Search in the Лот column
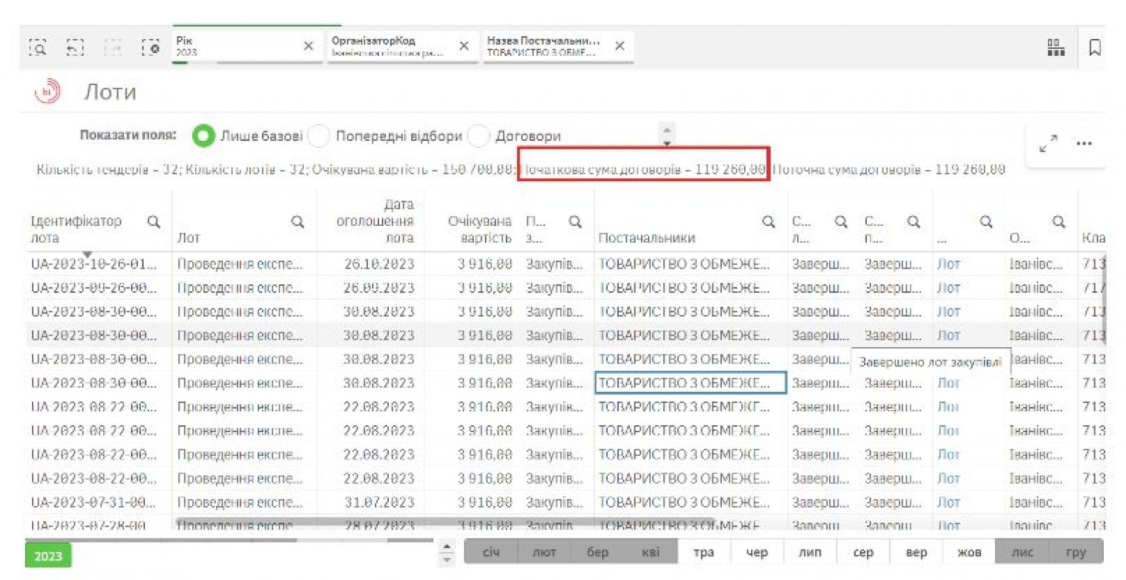The height and width of the screenshot is (580, 1126). pyautogui.click(x=298, y=222)
